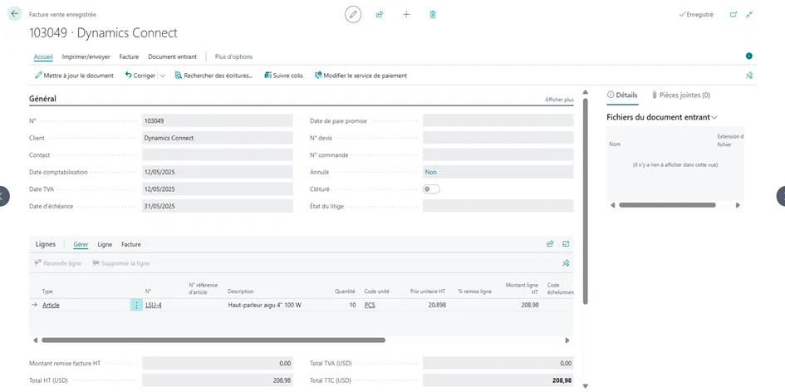Viewport: 785px width, 392px height.
Task: Click the pin icon on action bar
Action: point(749,76)
